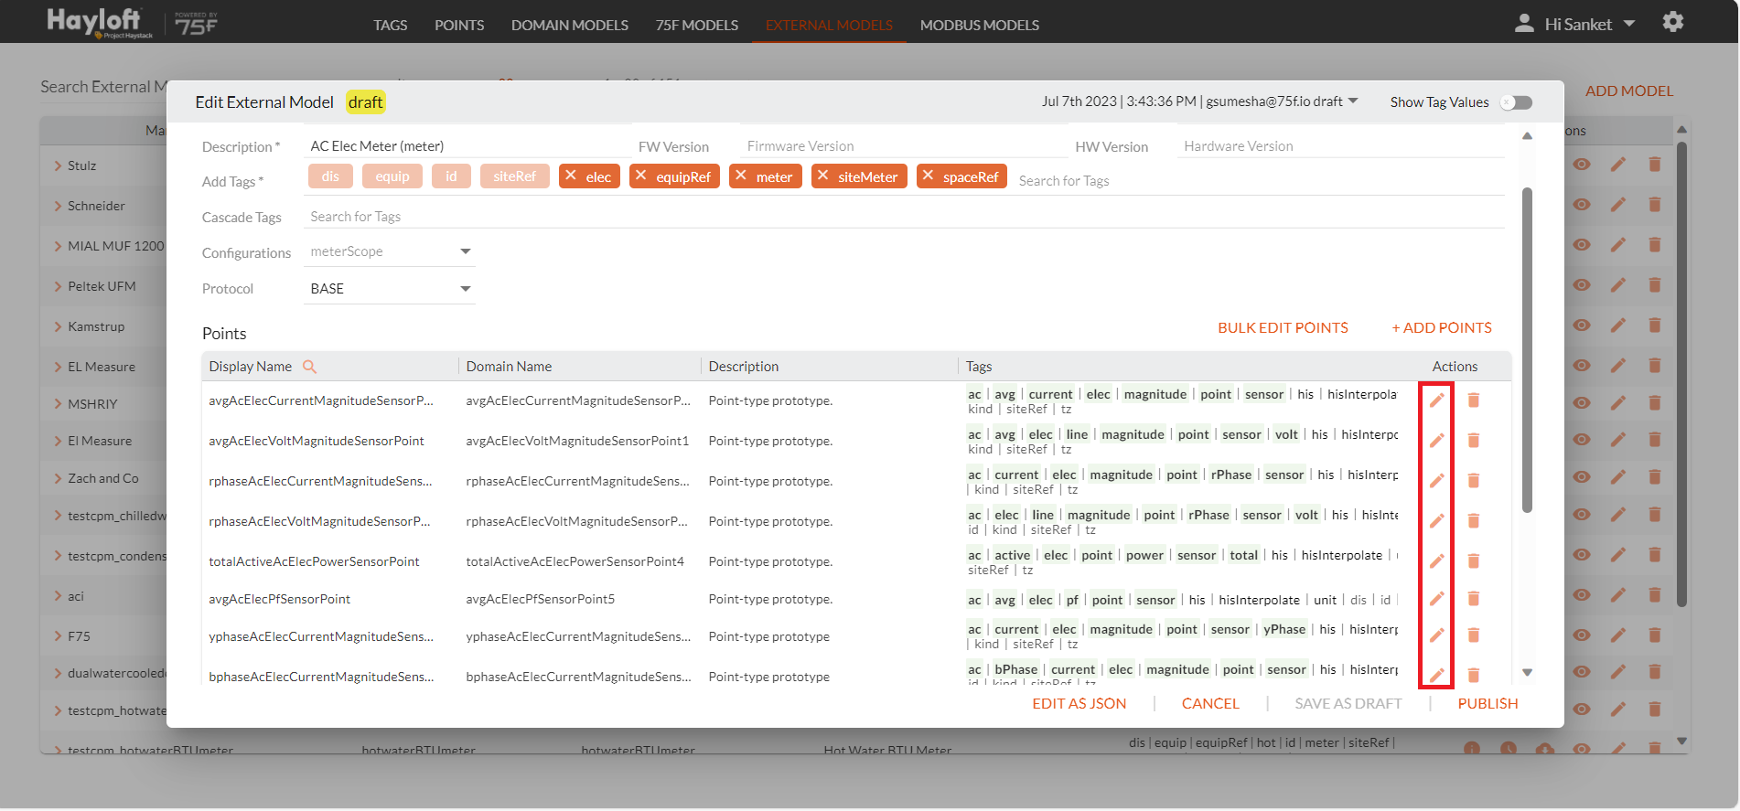
Task: Open the Protocol BASE dropdown
Action: click(389, 289)
